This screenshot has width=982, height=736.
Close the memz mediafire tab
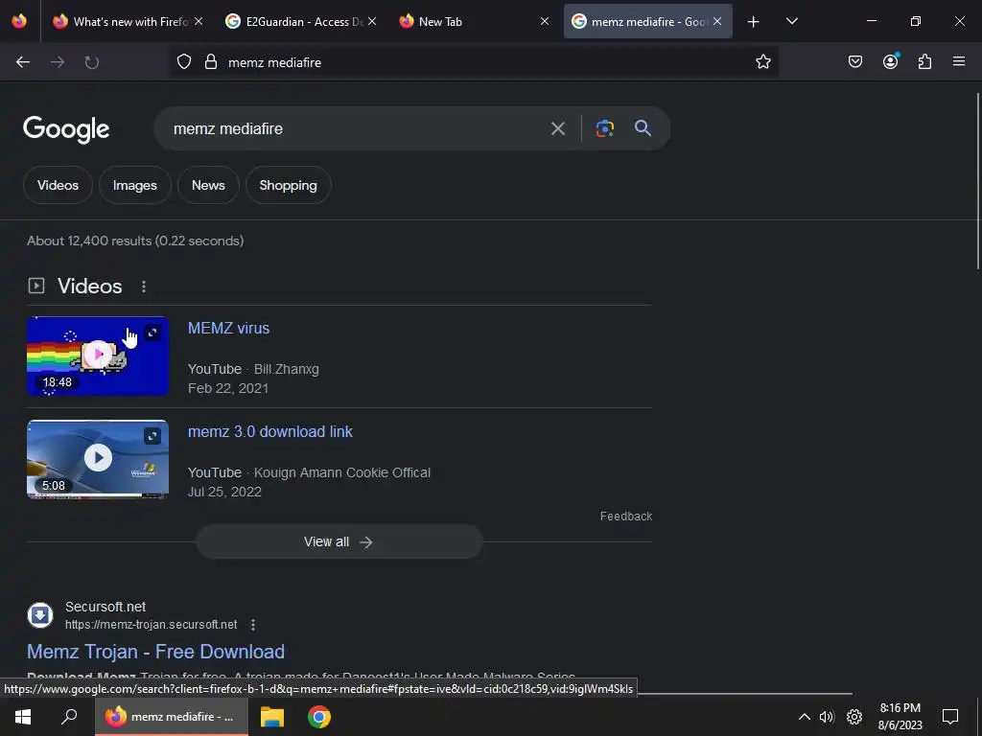pyautogui.click(x=717, y=21)
